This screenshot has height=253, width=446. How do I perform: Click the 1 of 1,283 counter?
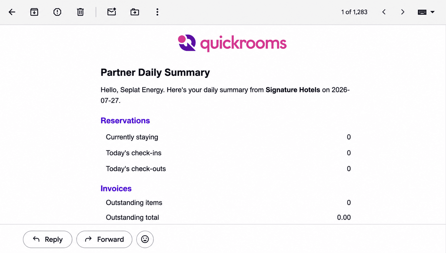coord(354,12)
